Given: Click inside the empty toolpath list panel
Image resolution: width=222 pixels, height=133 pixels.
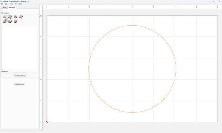Looking at the screenshot, I should 20,48.
